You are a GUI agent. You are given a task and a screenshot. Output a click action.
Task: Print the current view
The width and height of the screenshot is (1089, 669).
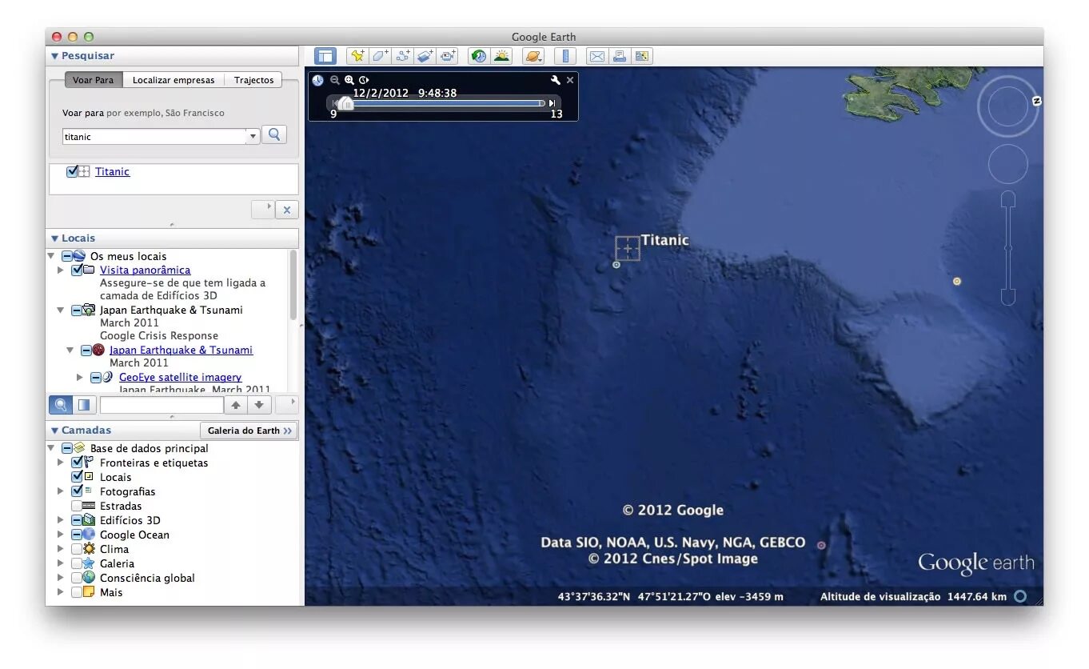tap(619, 56)
